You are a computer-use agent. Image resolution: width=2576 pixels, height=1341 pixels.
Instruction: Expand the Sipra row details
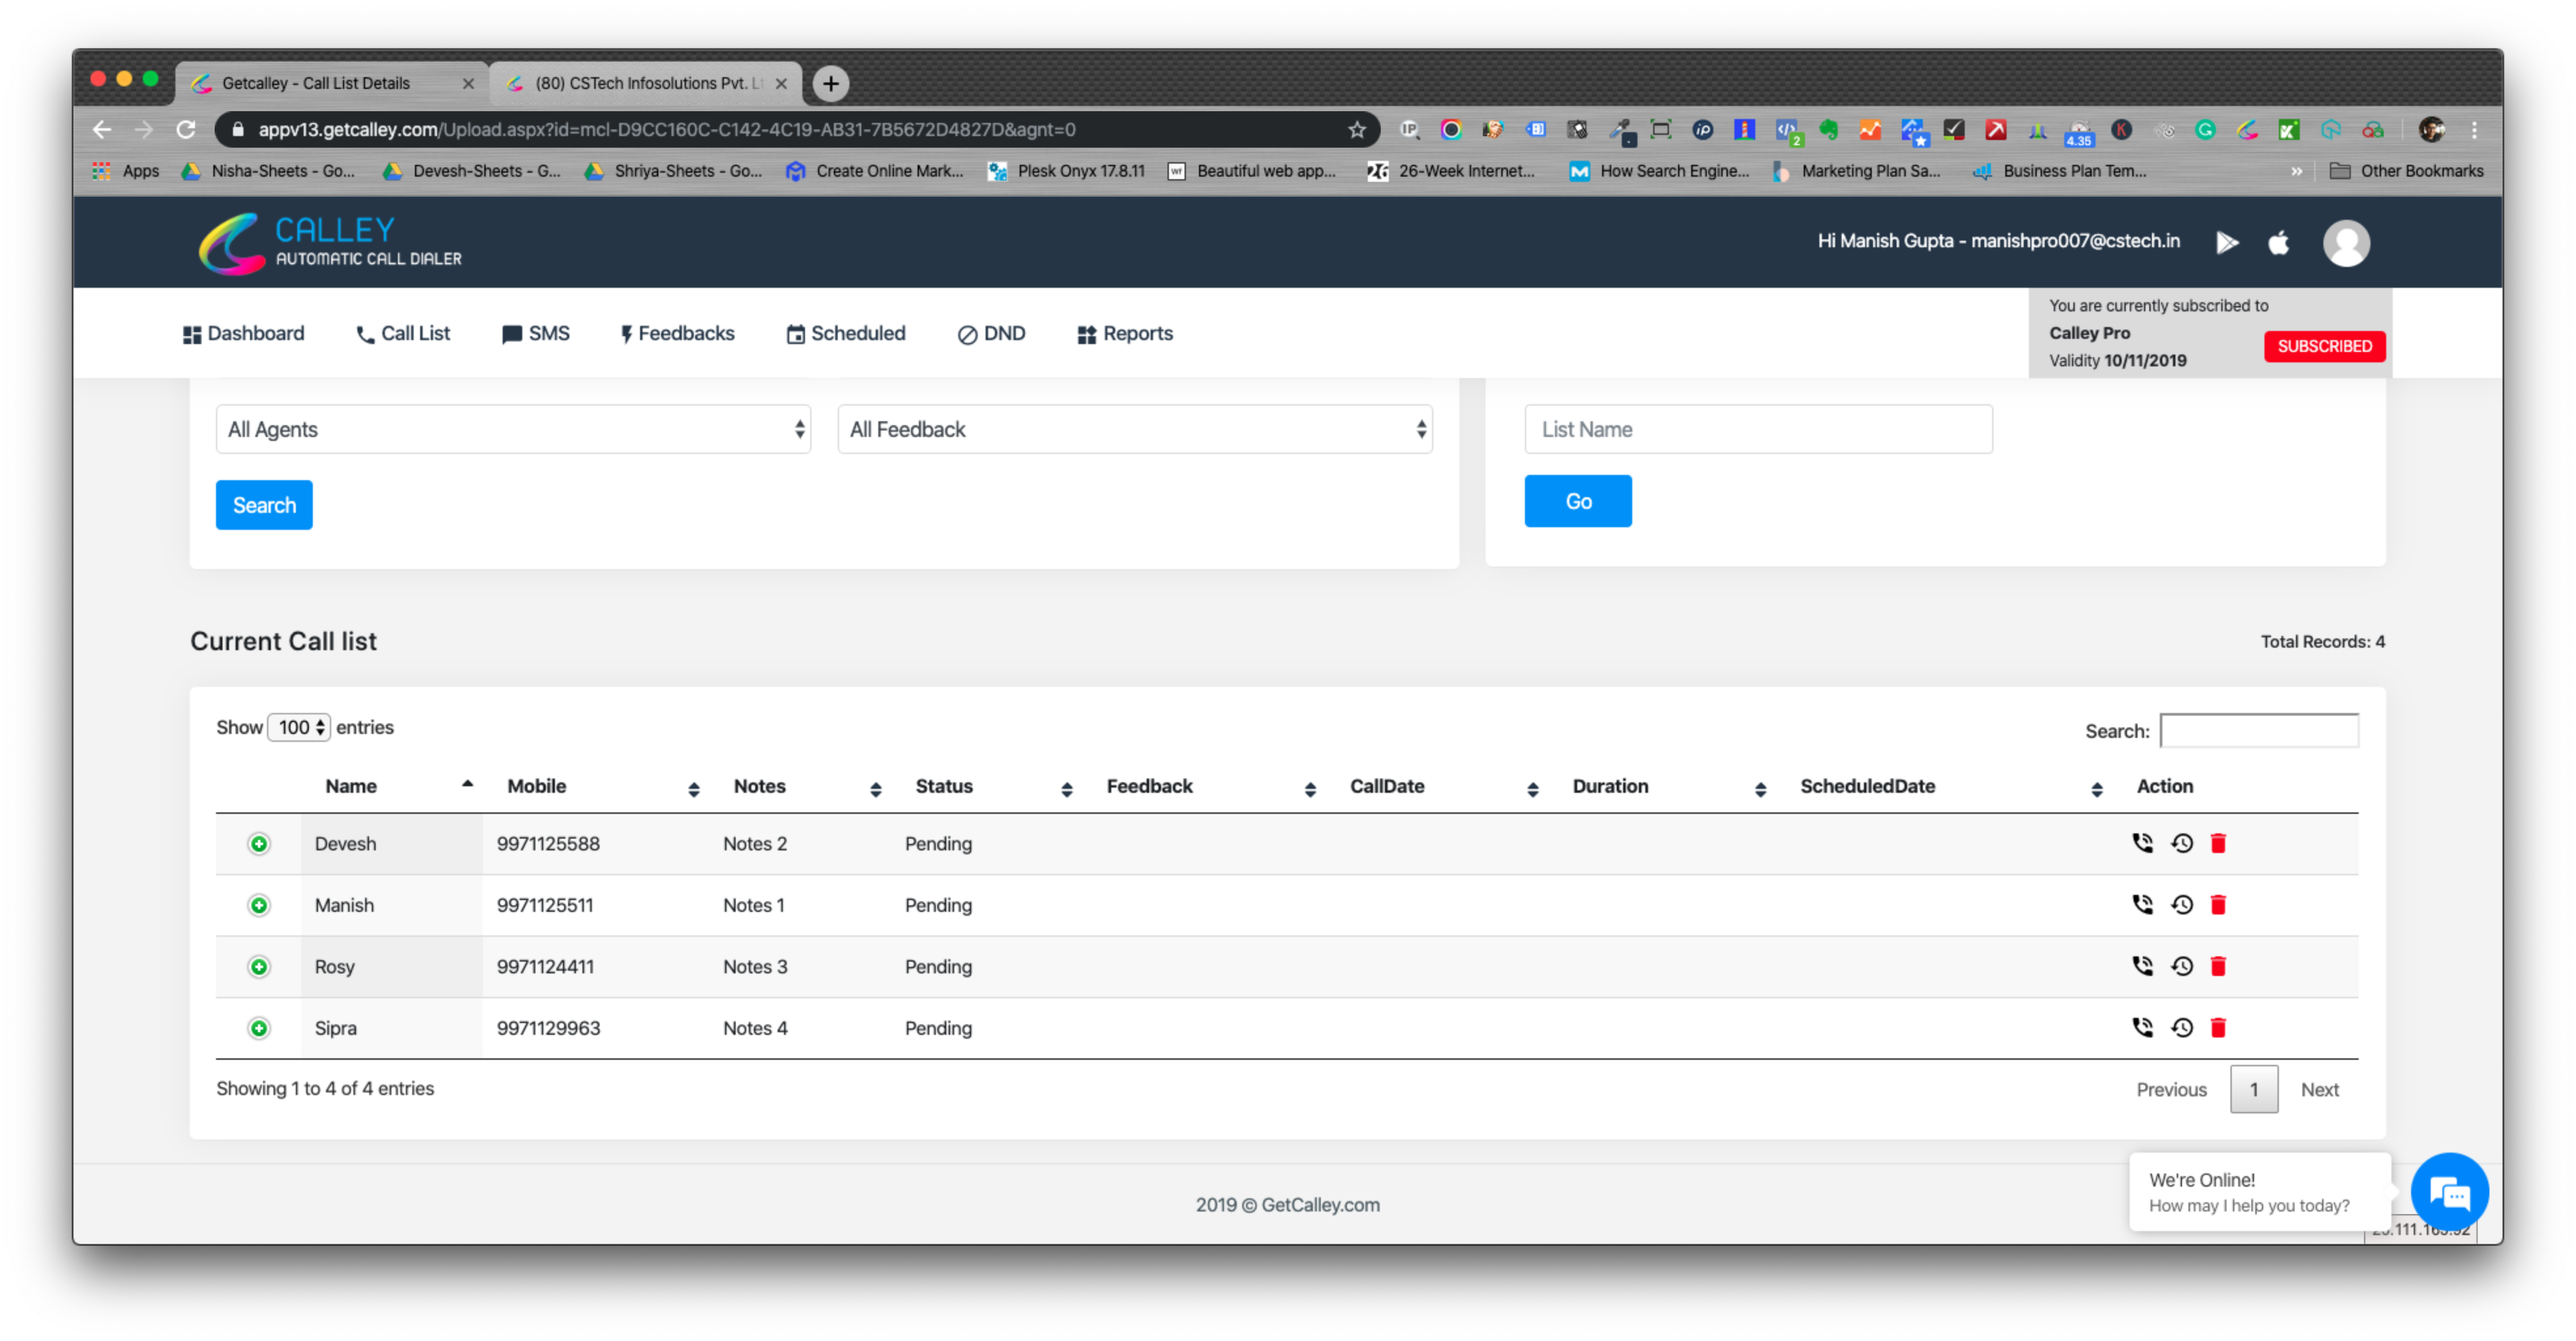click(x=259, y=1028)
